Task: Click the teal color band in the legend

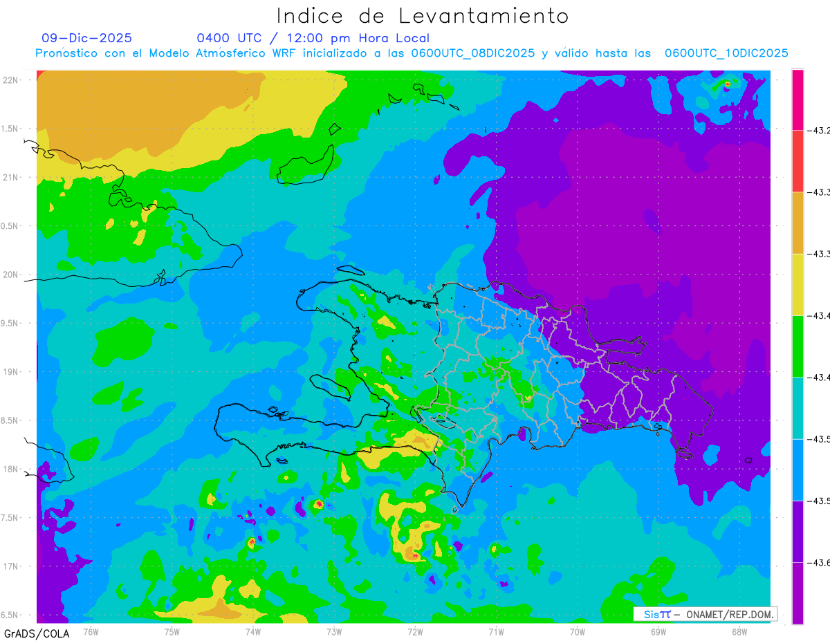Action: 797,408
